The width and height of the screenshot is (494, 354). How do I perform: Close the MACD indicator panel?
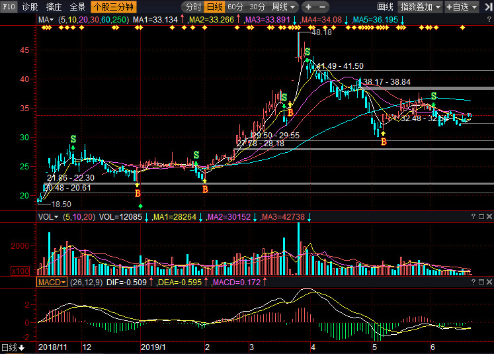click(x=489, y=282)
